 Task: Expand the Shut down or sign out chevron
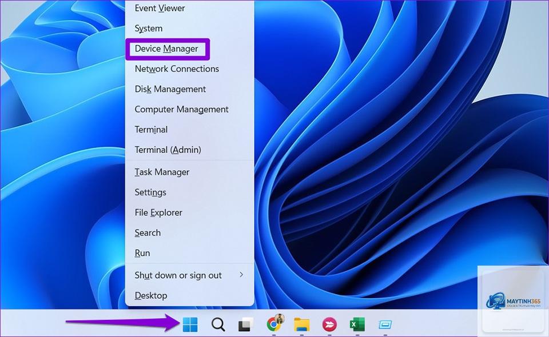click(241, 275)
